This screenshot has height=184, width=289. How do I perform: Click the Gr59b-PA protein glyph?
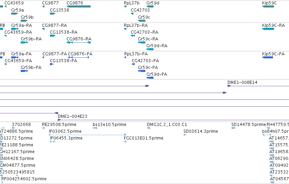[x=24, y=71]
